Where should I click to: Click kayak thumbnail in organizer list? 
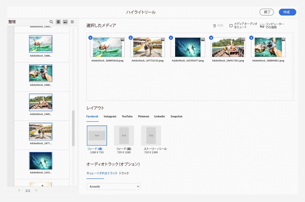41,44
